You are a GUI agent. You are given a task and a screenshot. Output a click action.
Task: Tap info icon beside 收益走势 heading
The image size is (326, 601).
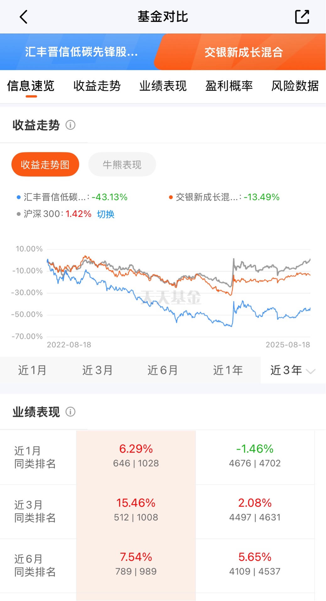tap(70, 125)
